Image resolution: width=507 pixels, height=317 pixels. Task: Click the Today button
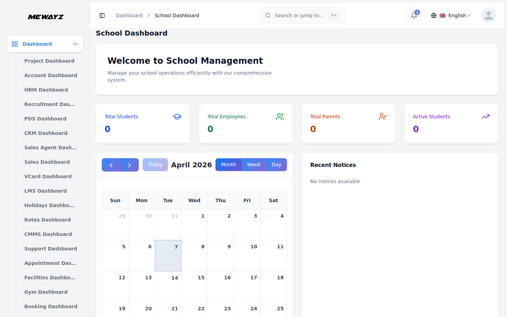155,164
